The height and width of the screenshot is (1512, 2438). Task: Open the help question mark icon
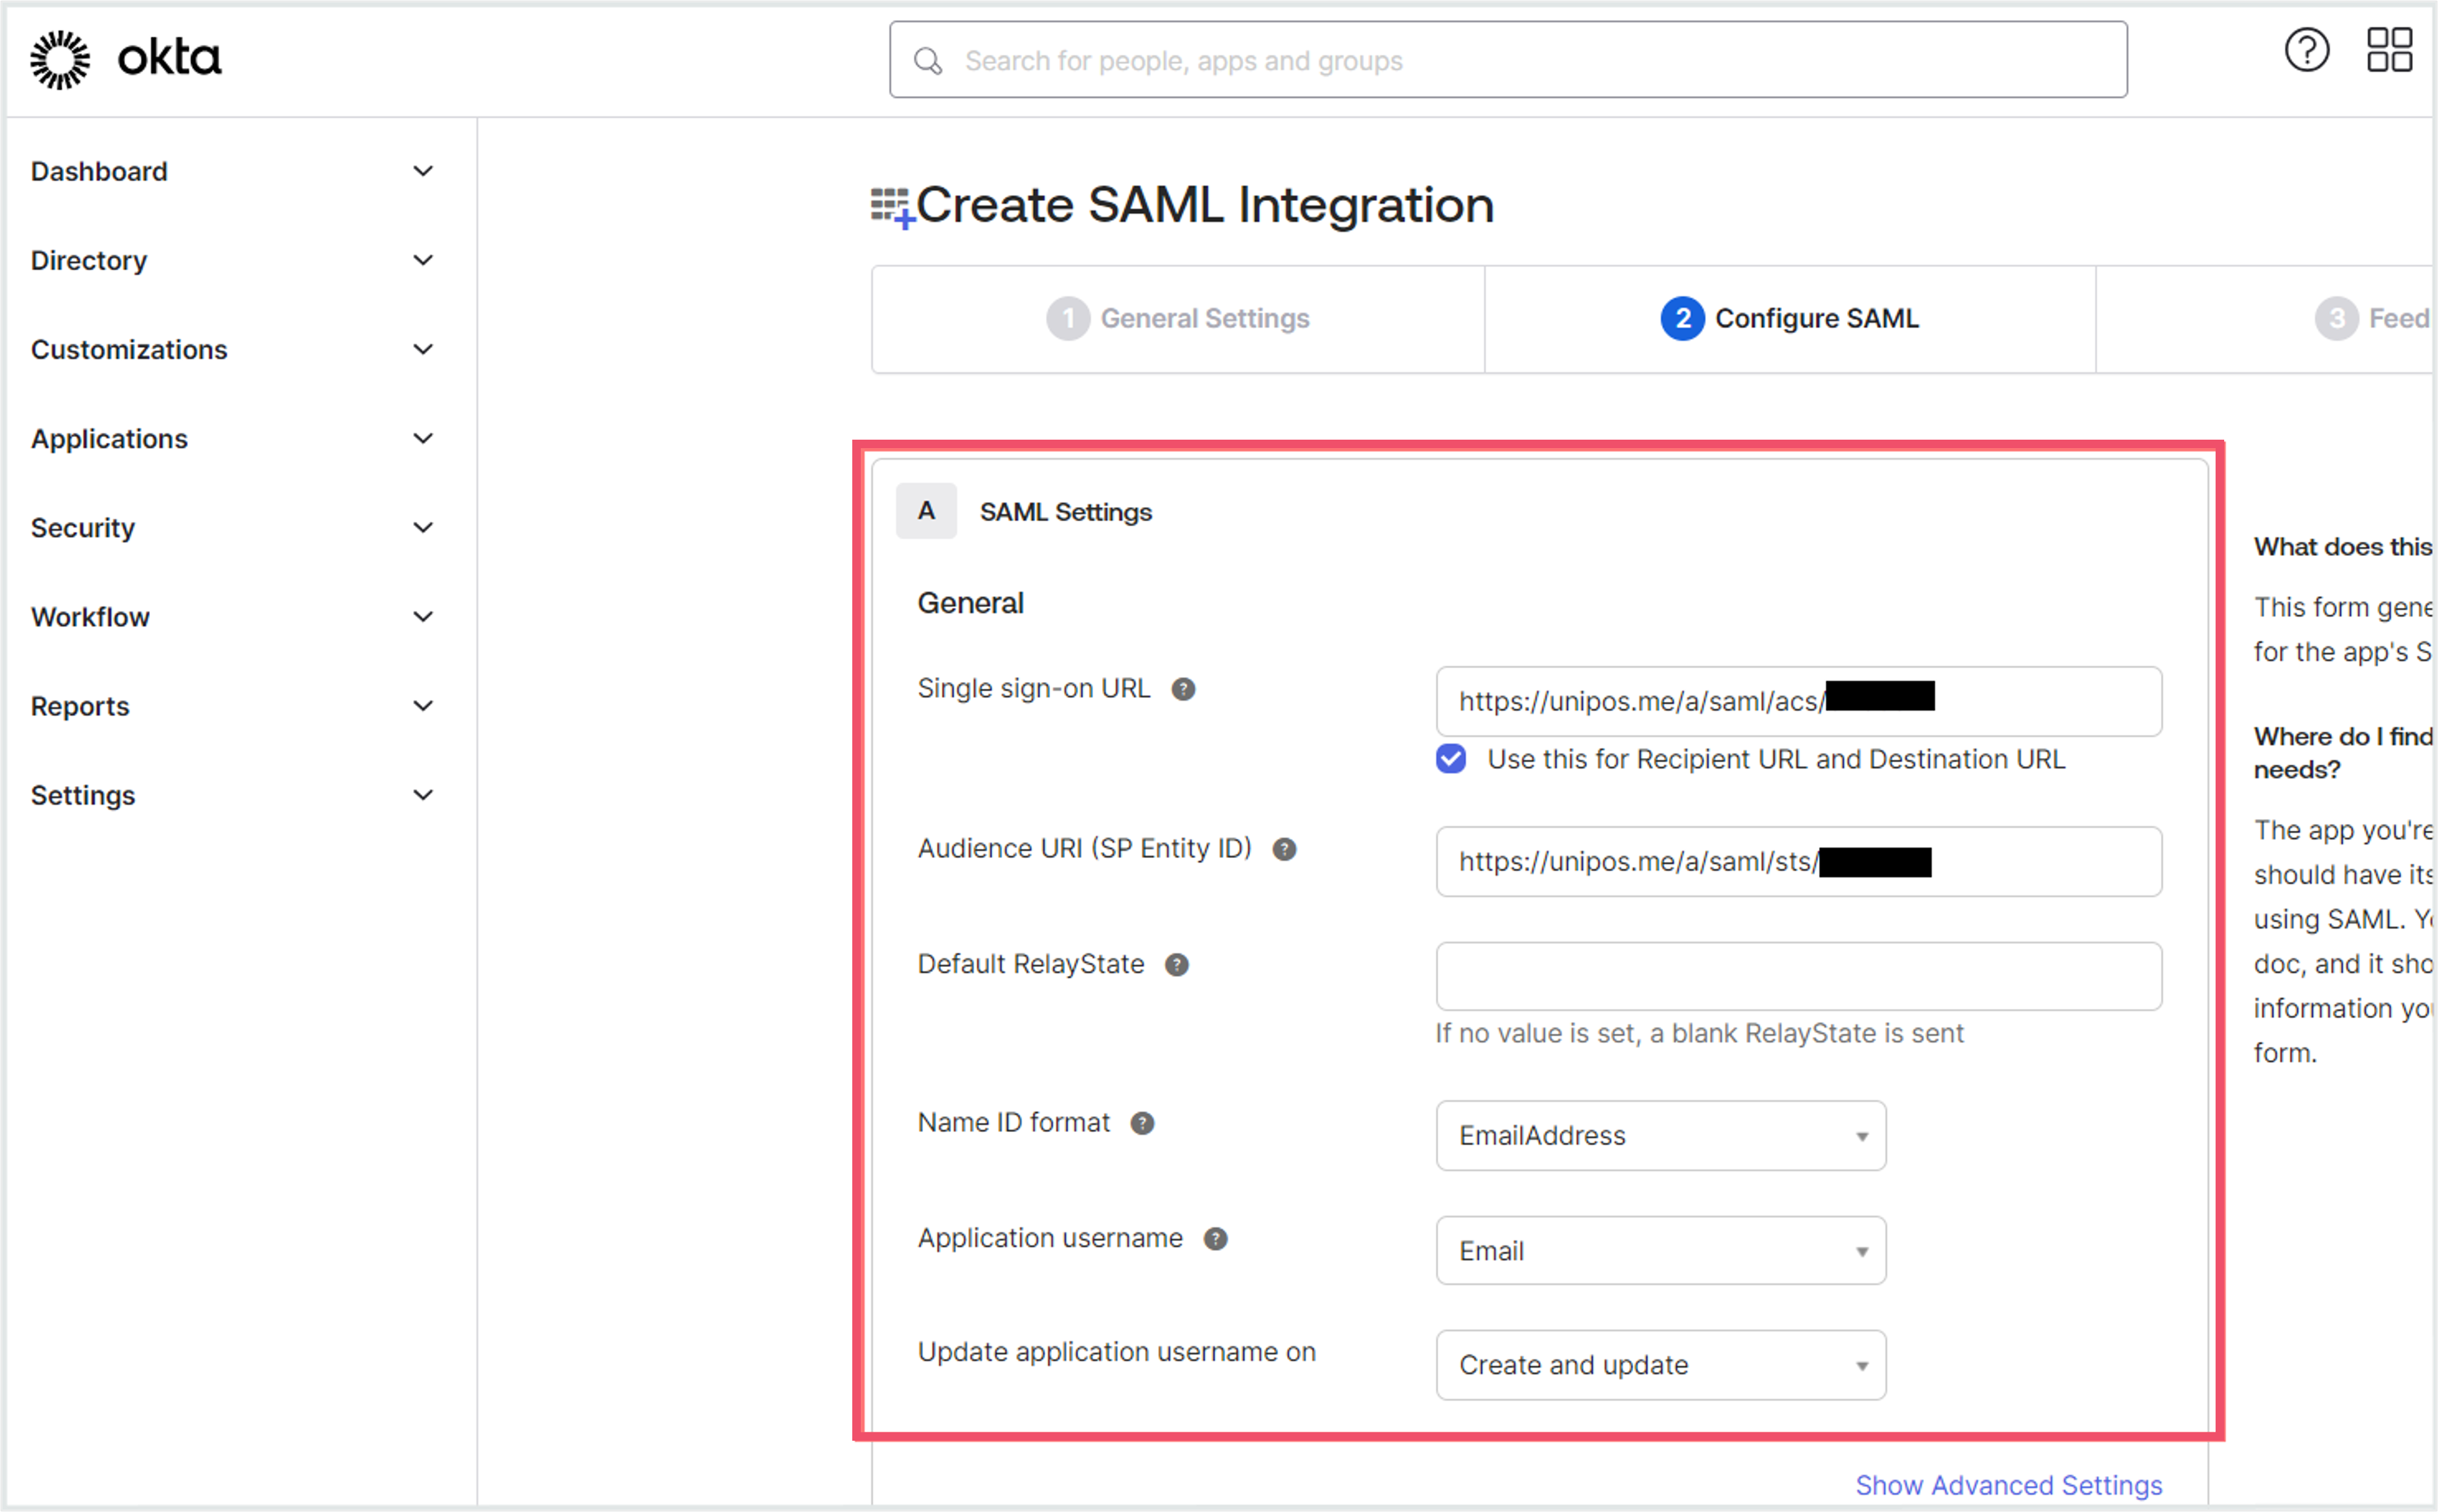(x=2307, y=50)
